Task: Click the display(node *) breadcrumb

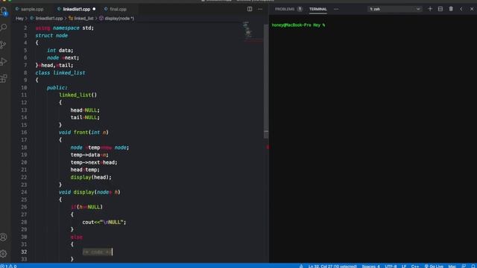Action: point(117,18)
